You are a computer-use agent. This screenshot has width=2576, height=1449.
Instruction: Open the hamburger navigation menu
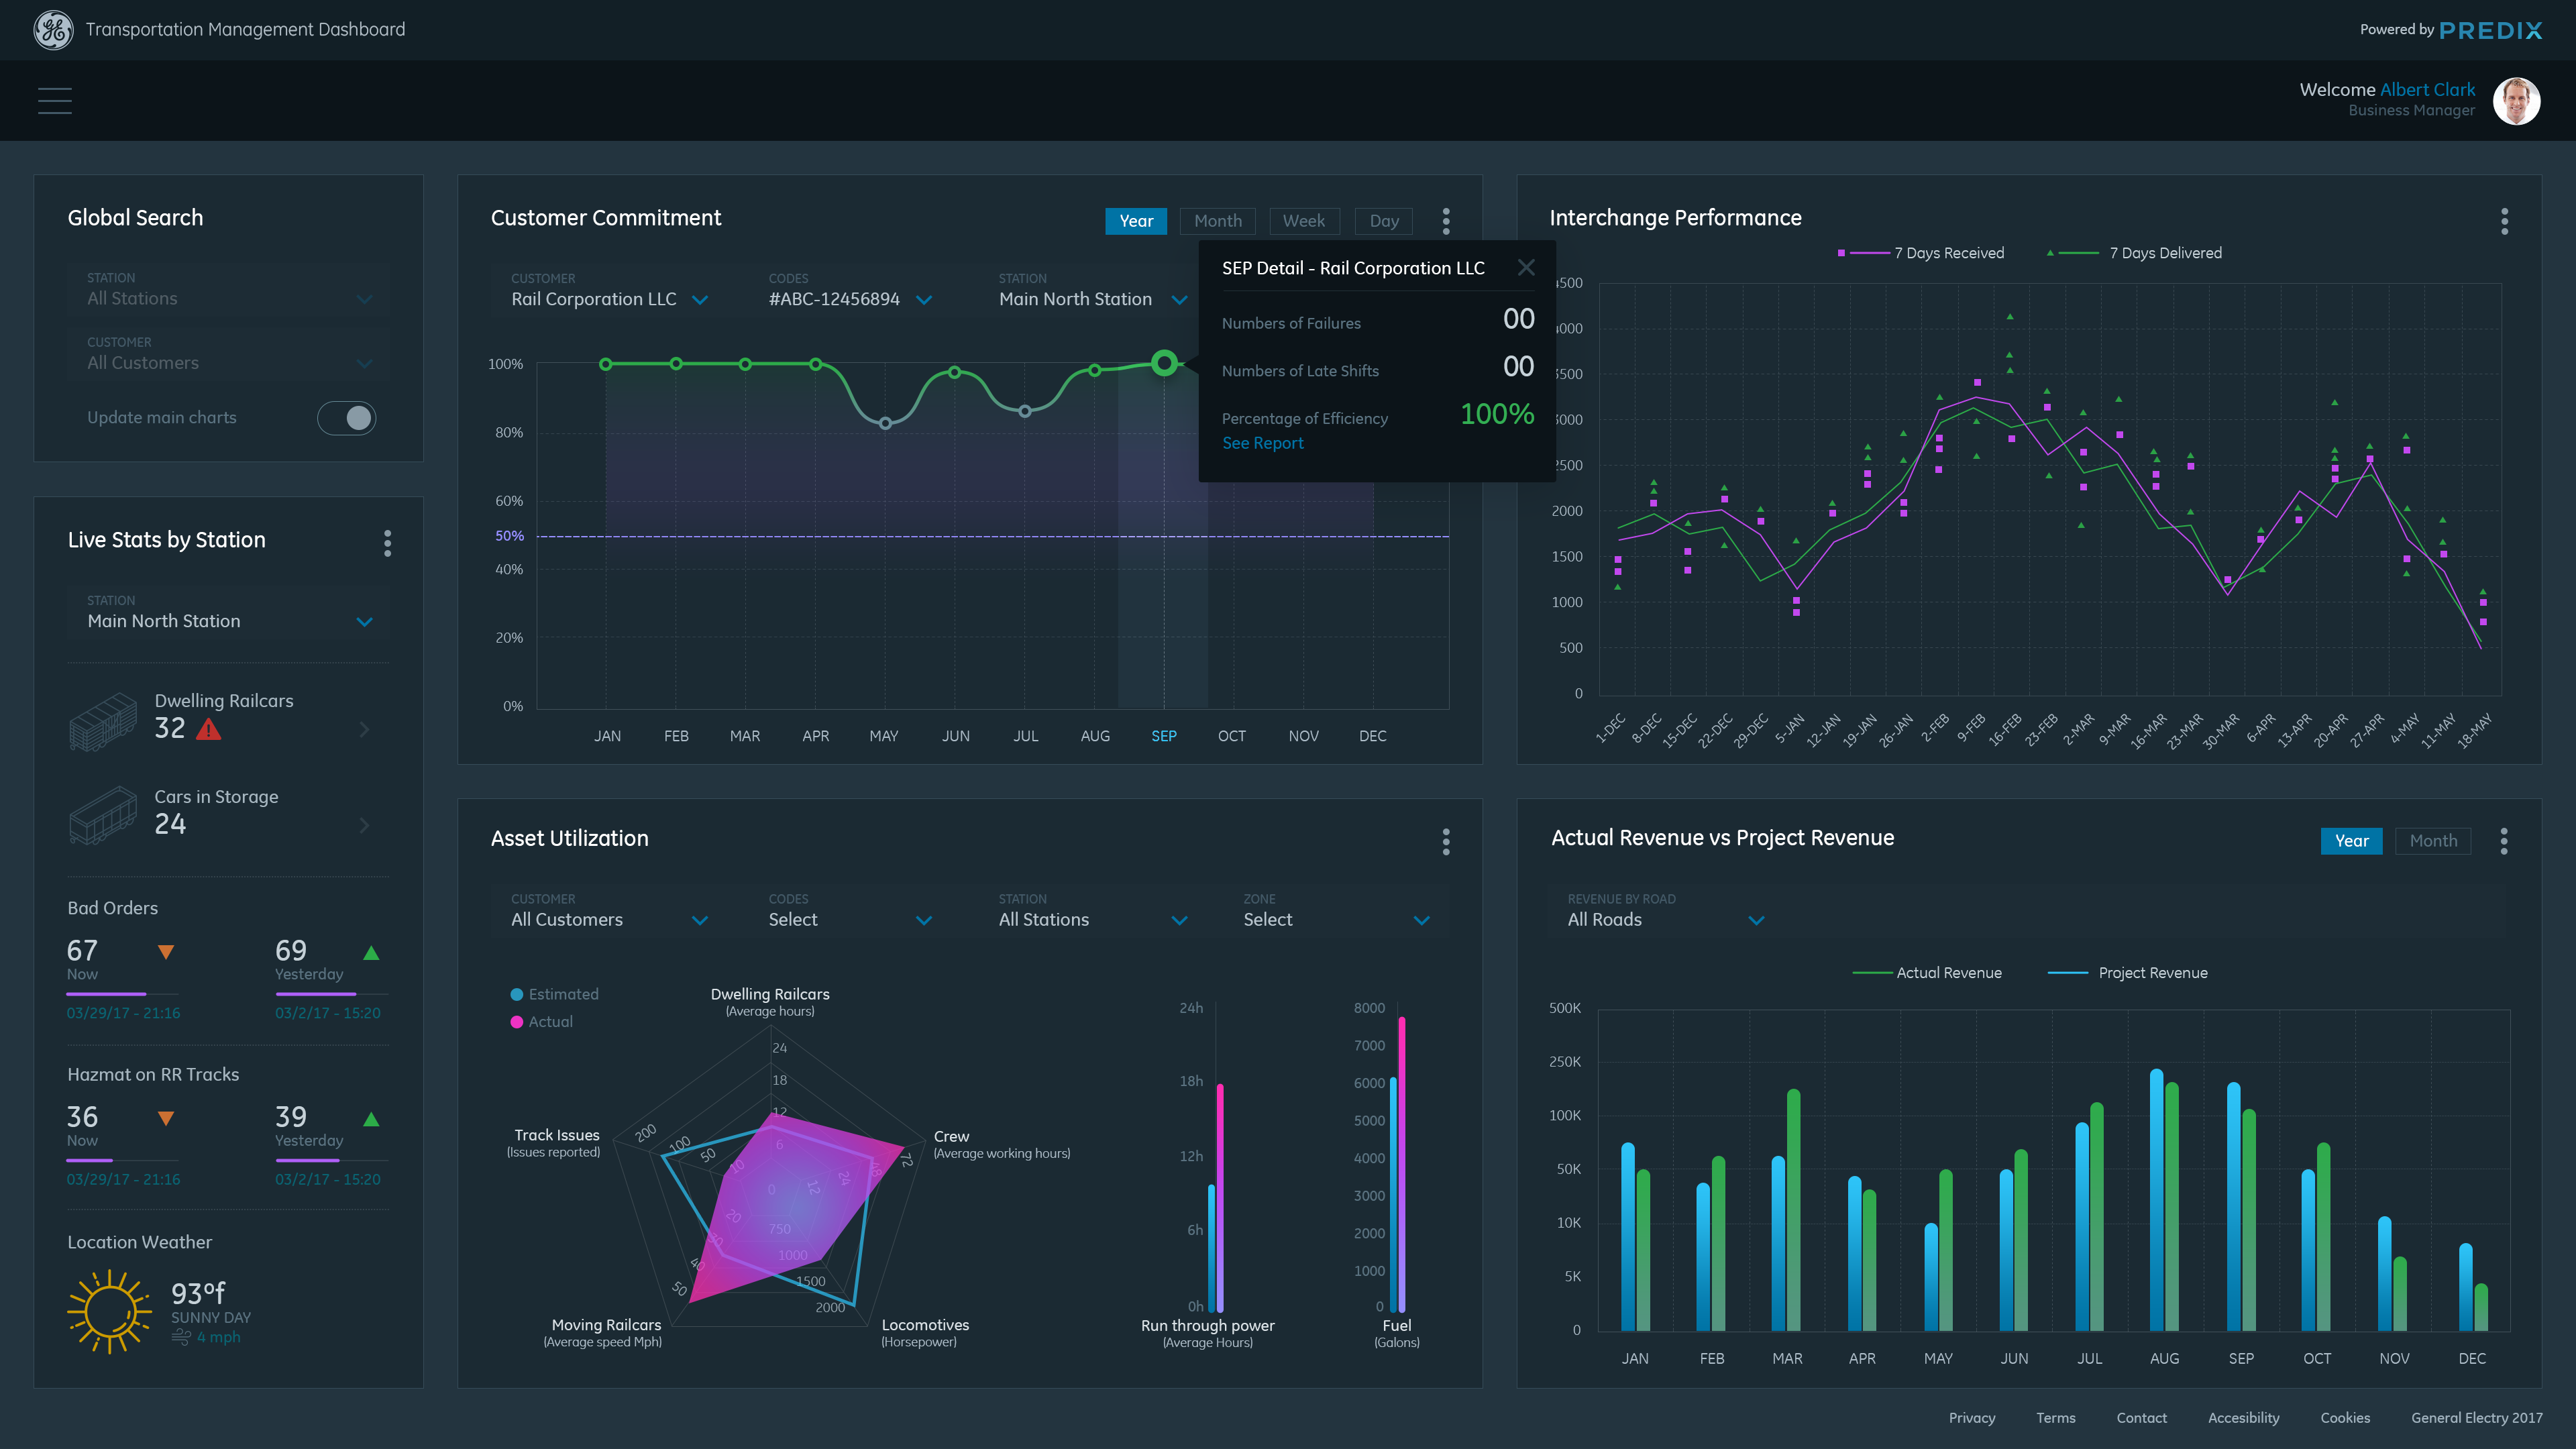click(54, 100)
